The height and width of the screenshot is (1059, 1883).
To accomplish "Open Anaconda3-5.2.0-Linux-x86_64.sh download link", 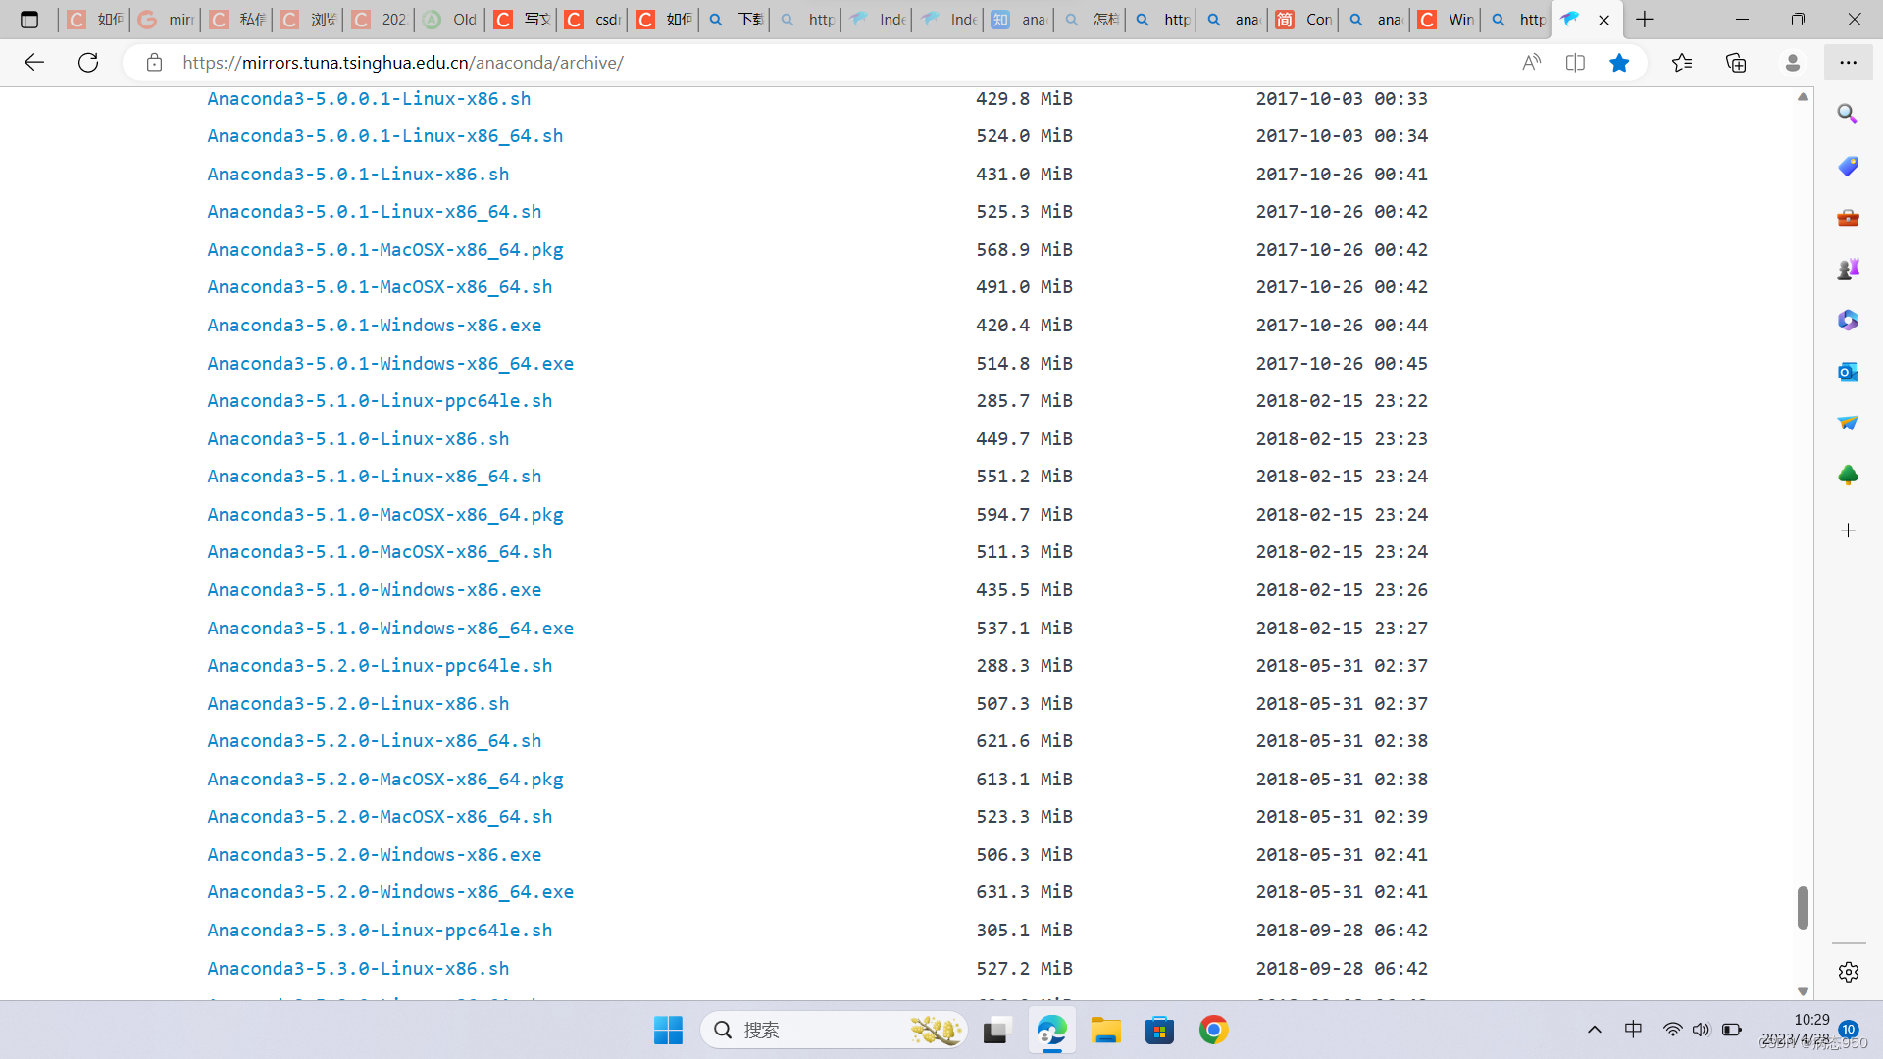I will point(374,741).
